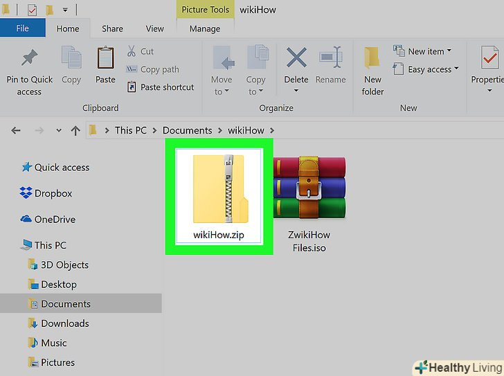Click the Copy path icon
This screenshot has height=376, width=504.
pos(131,69)
